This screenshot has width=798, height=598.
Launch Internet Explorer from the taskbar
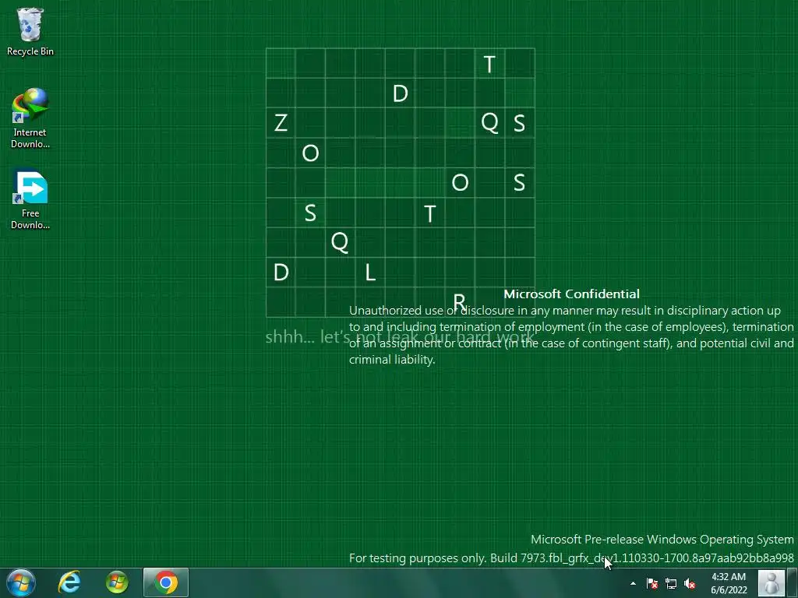[x=69, y=582]
